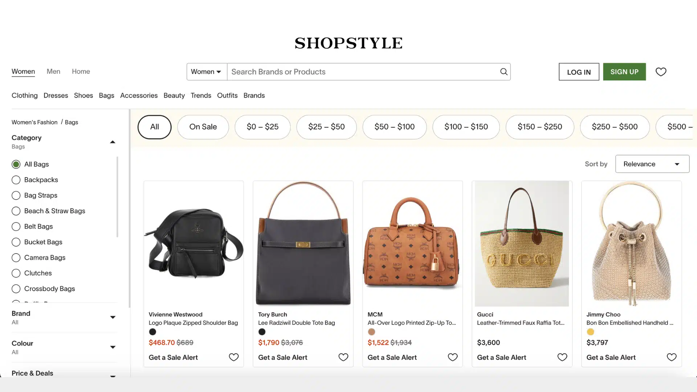This screenshot has width=697, height=392.
Task: Select the Backpacks category radio button
Action: [16, 180]
